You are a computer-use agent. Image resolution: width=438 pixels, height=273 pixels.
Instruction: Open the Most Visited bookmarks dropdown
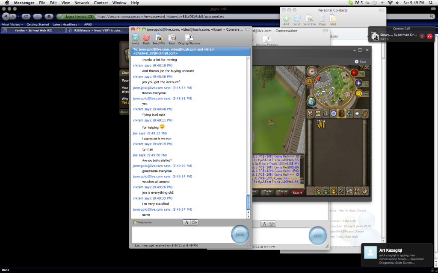12,24
